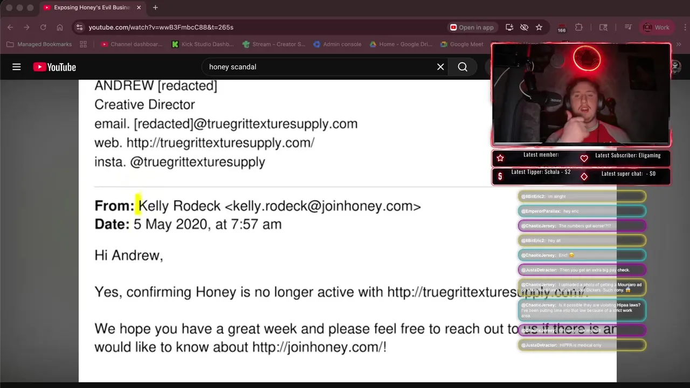
Task: Click 'Latest Tipper: Schala - $2' label
Action: pyautogui.click(x=541, y=172)
